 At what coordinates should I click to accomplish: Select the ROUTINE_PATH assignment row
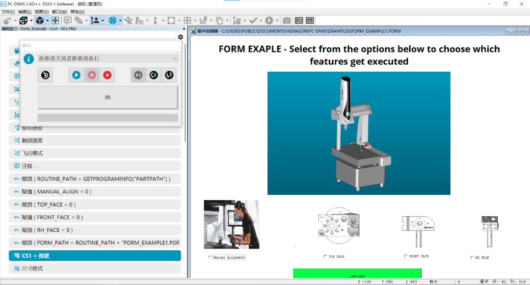click(x=95, y=179)
